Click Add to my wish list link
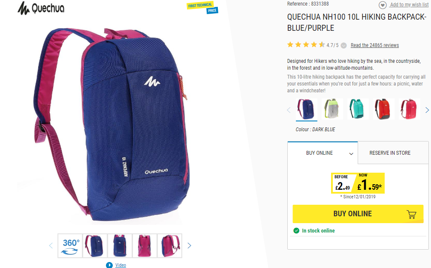 click(x=409, y=5)
